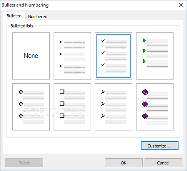Screen dimensions: 187x171
Task: Open the Bulleted tab
Action: [14, 16]
